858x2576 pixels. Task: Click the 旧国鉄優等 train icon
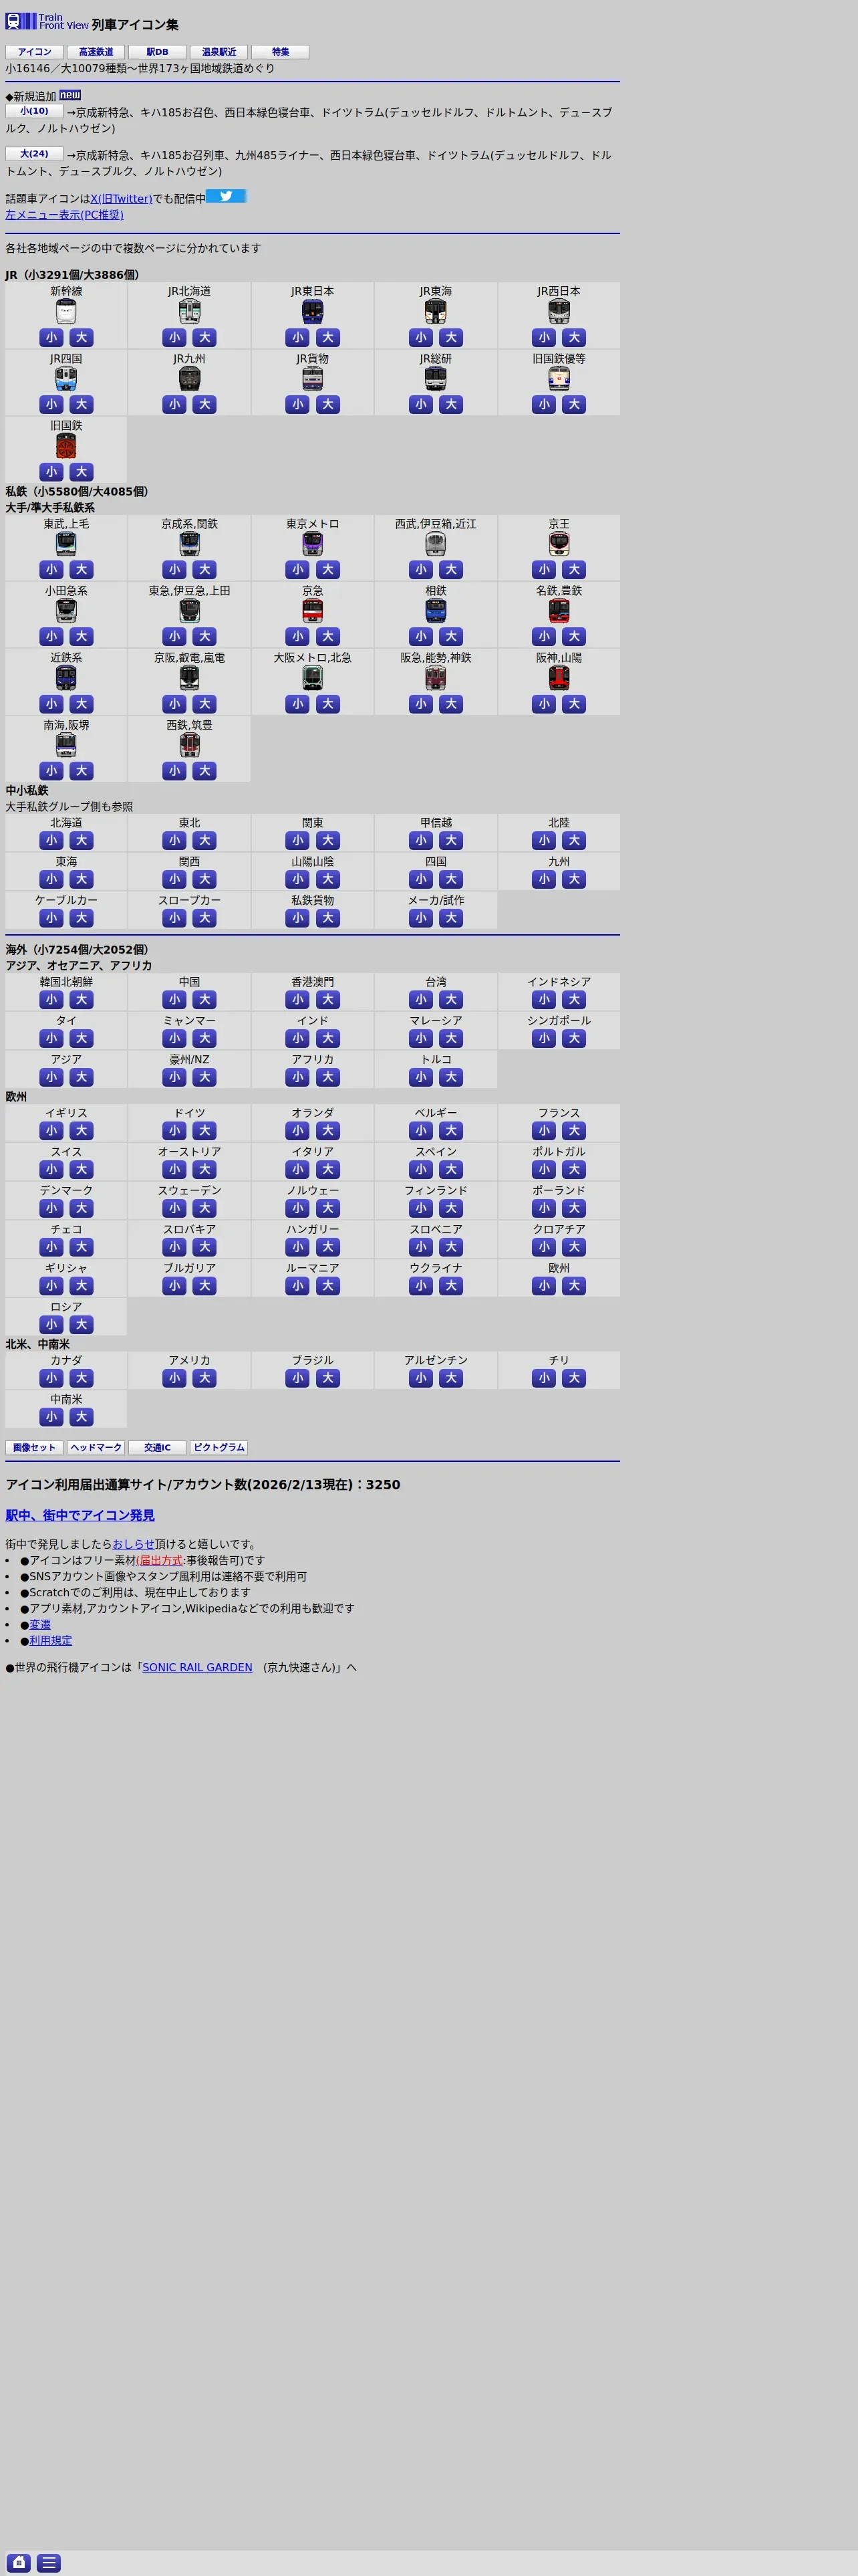pos(559,379)
